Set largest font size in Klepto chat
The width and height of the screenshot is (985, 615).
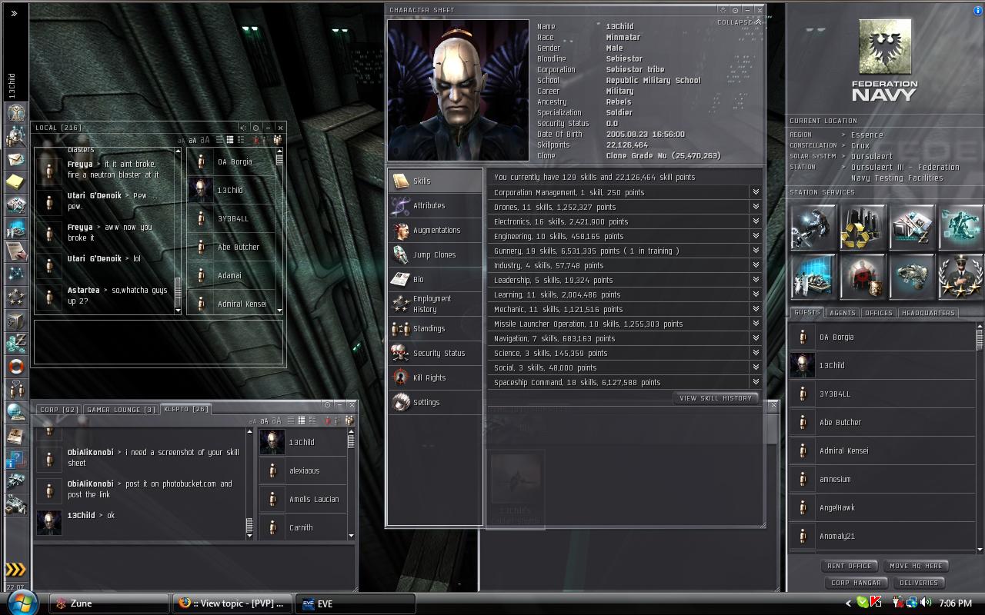(x=276, y=421)
